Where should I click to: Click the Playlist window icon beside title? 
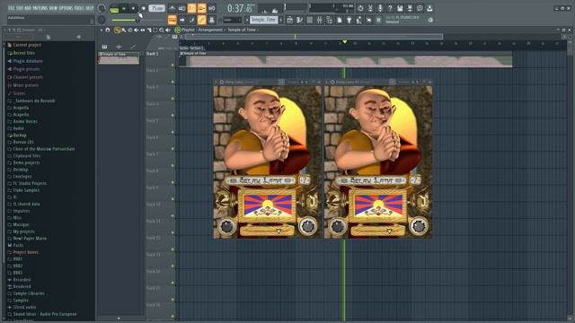coord(178,30)
